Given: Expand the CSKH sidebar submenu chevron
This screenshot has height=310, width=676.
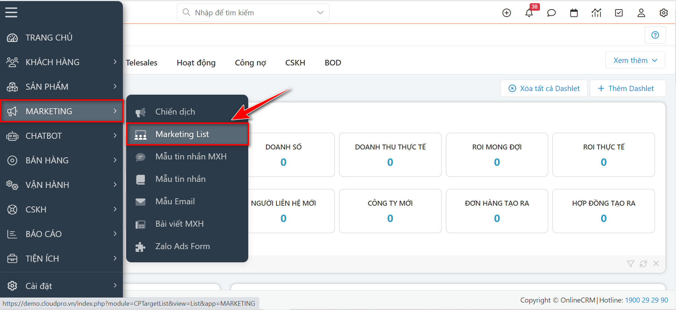Looking at the screenshot, I should pos(115,209).
